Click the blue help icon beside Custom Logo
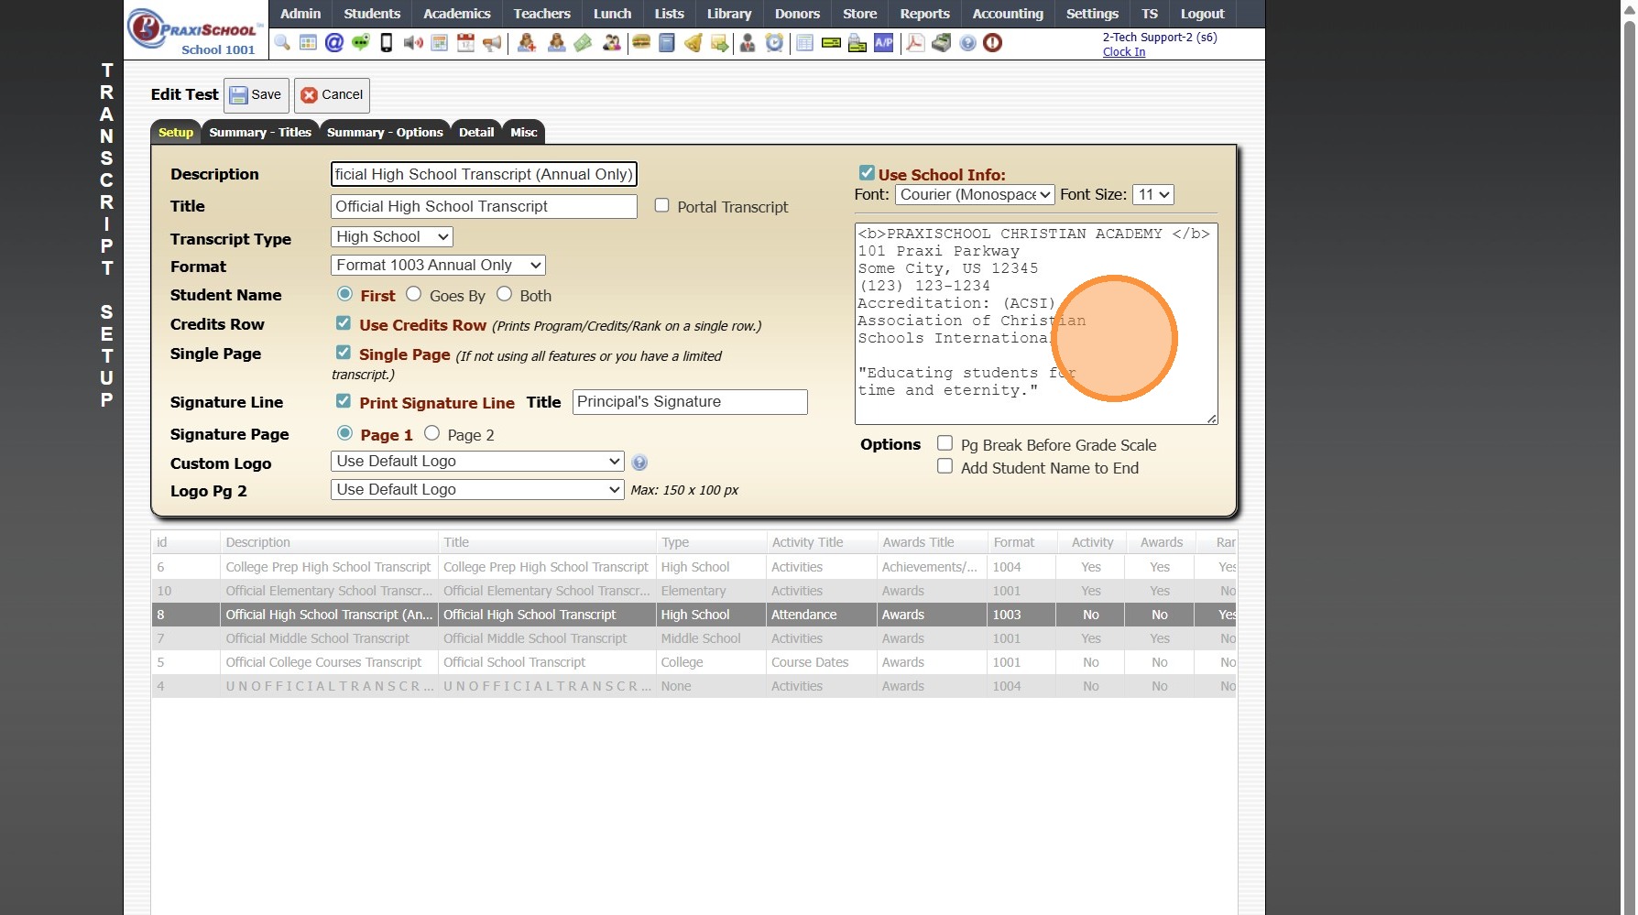The image size is (1638, 915). click(x=639, y=463)
